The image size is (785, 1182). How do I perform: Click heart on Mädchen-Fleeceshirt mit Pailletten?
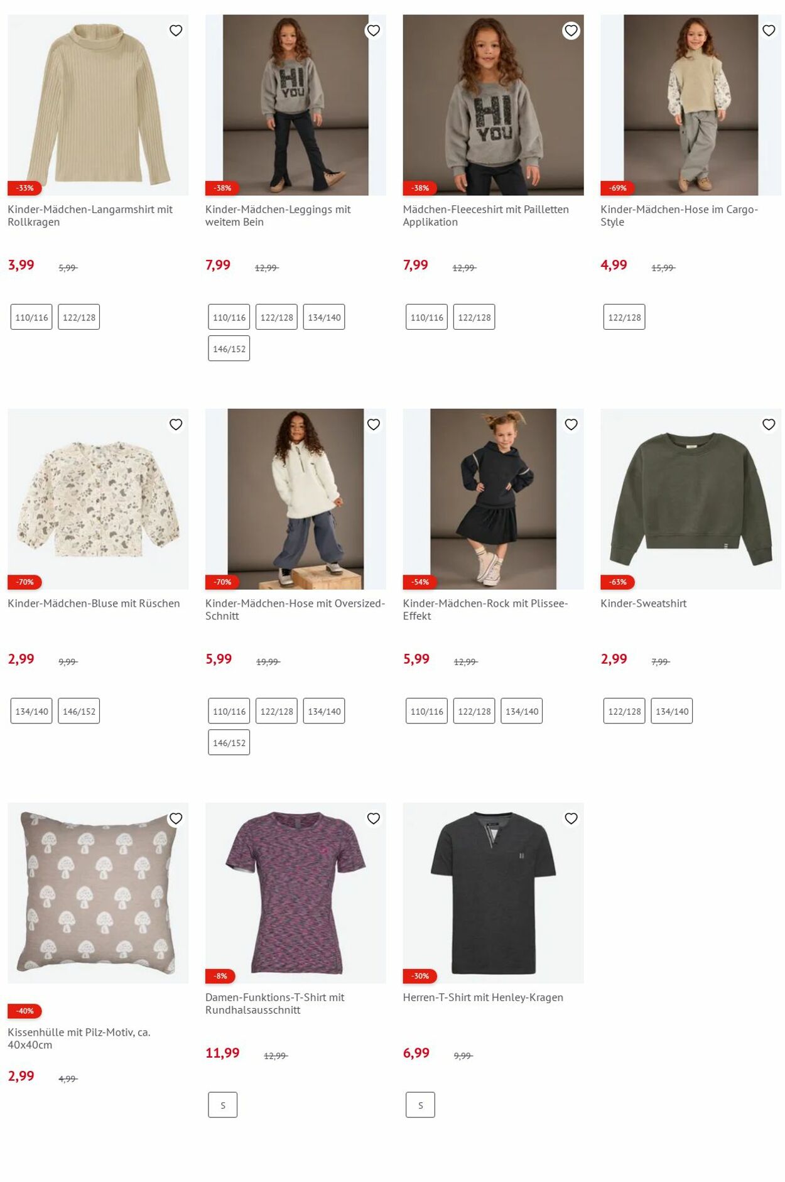pyautogui.click(x=571, y=31)
